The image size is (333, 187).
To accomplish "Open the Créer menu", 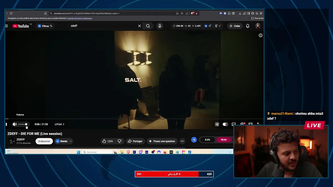I will 235,26.
